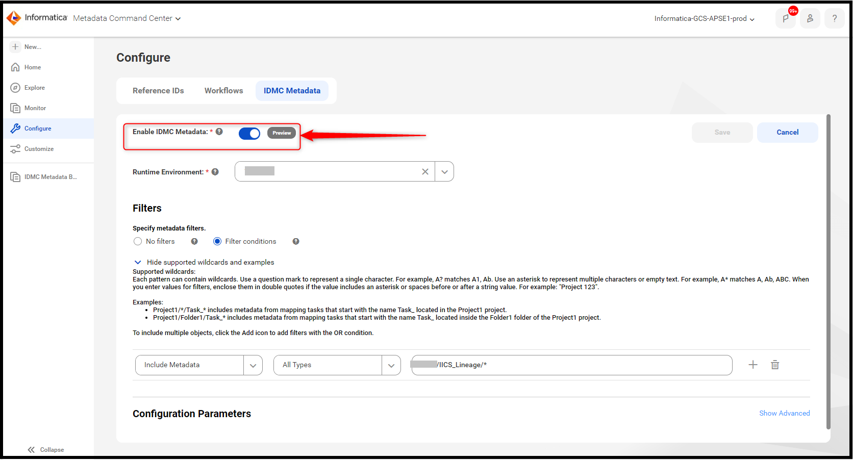Select the IDMC Metadata tab
Screen dimensions: 853x460
pyautogui.click(x=292, y=91)
